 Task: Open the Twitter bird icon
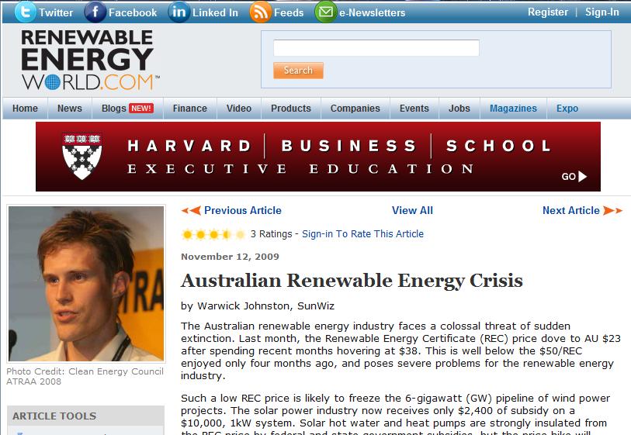[25, 12]
